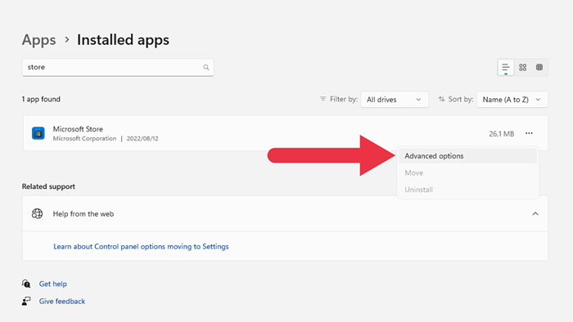Image resolution: width=573 pixels, height=322 pixels.
Task: Choose Advanced options from the menu
Action: pyautogui.click(x=467, y=156)
